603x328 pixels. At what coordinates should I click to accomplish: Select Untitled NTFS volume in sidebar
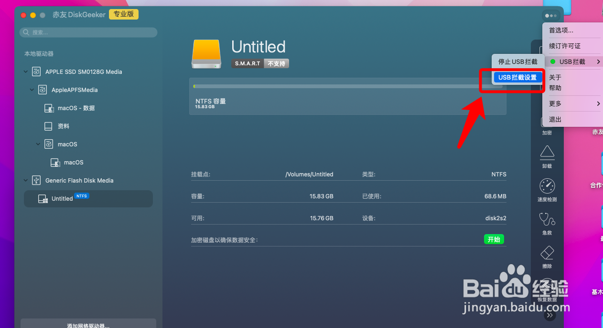click(88, 199)
